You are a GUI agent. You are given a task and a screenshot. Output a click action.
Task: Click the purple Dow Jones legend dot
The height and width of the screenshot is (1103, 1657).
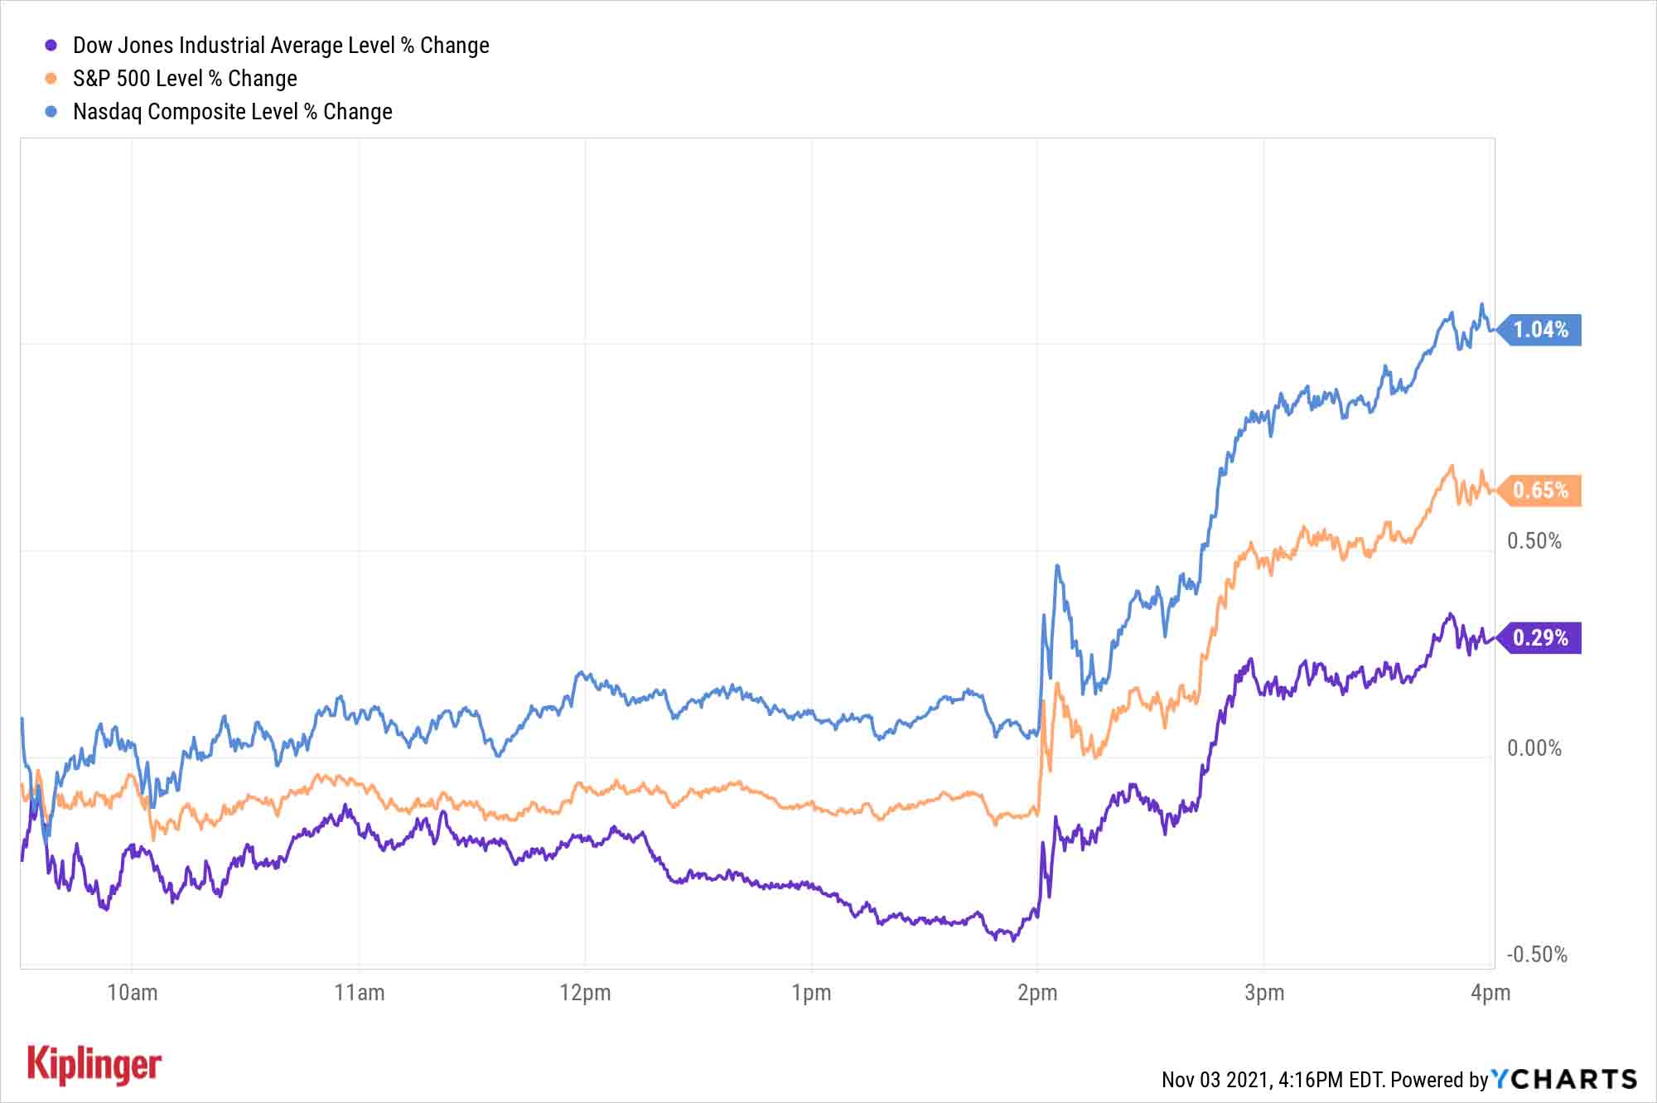click(51, 46)
